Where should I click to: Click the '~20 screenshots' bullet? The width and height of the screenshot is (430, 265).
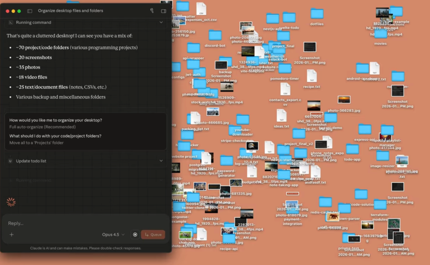34,58
